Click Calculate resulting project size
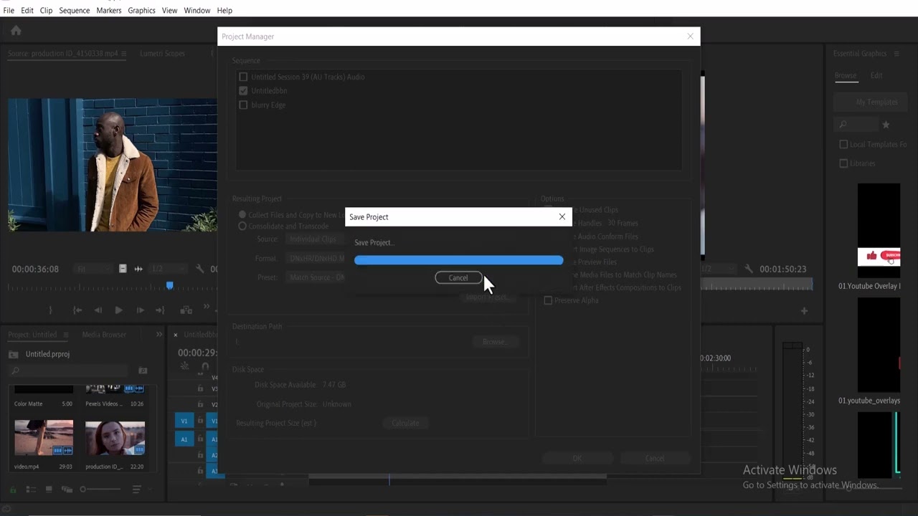Screen dimensions: 918x516 [405, 423]
